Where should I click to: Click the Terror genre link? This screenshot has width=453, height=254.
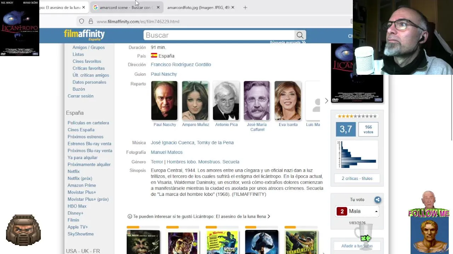click(157, 162)
